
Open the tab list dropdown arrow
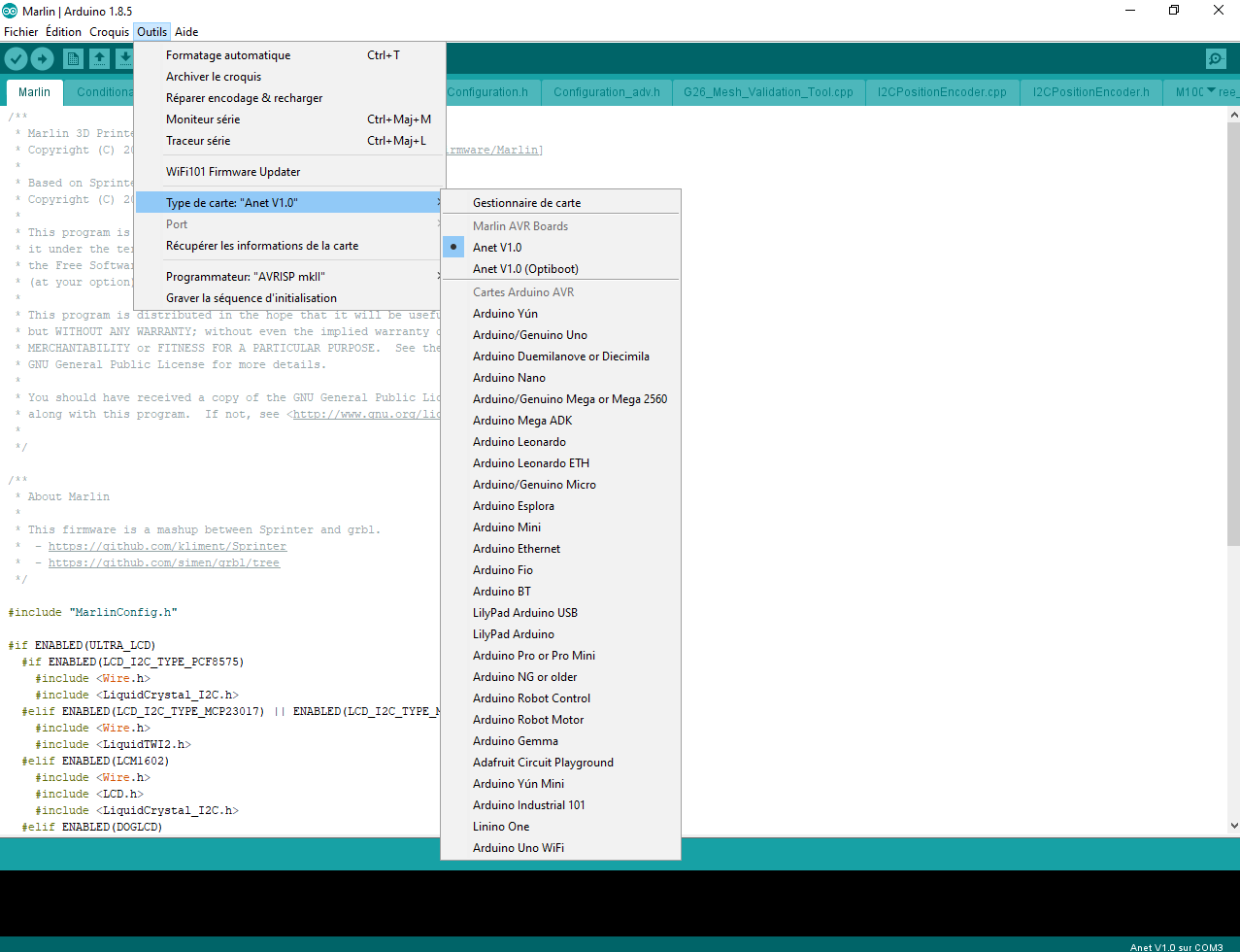[x=1211, y=90]
